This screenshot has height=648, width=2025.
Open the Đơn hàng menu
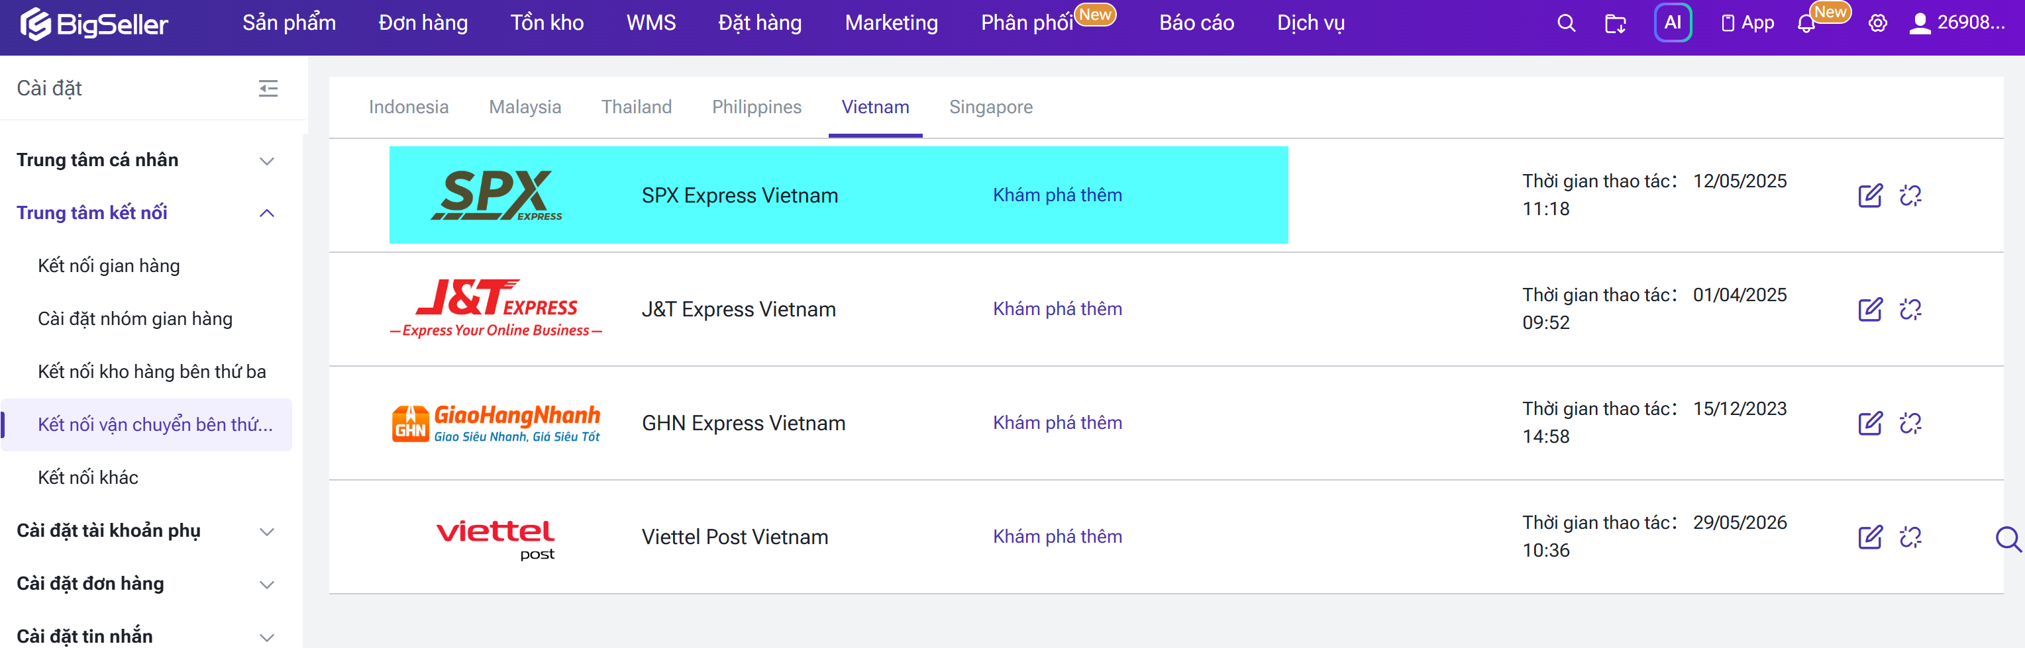click(x=423, y=23)
